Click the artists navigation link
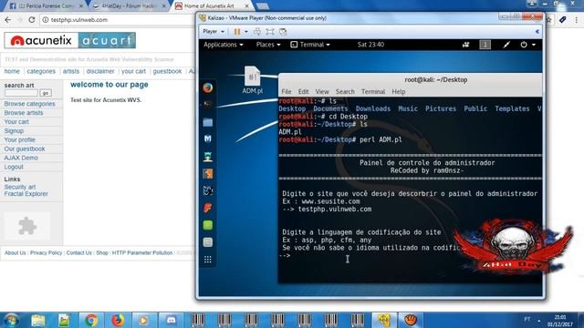584x328 pixels. (71, 71)
